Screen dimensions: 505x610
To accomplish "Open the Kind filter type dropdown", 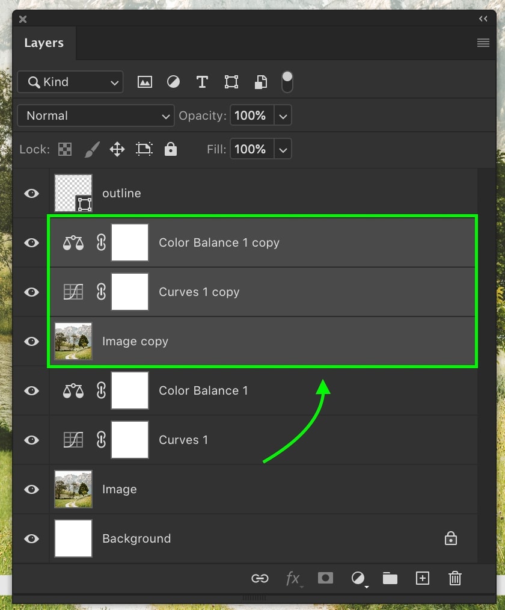I will click(x=70, y=82).
